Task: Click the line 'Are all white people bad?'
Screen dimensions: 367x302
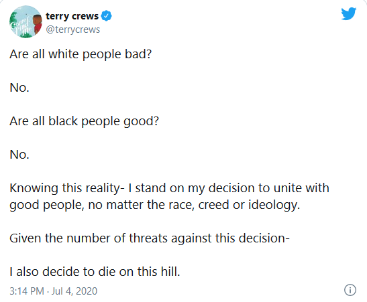Action: click(81, 54)
